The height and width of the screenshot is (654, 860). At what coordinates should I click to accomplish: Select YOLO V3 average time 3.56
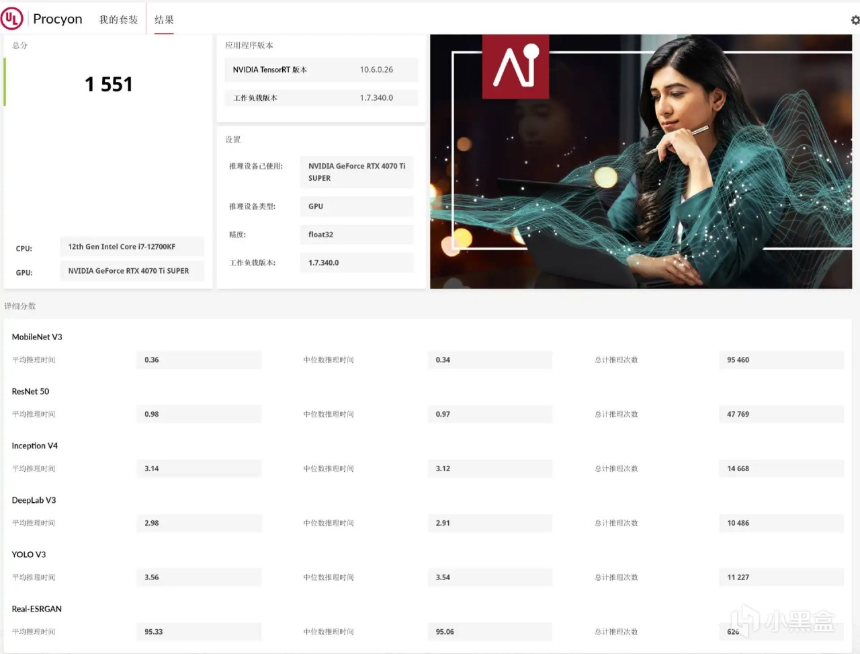point(199,577)
